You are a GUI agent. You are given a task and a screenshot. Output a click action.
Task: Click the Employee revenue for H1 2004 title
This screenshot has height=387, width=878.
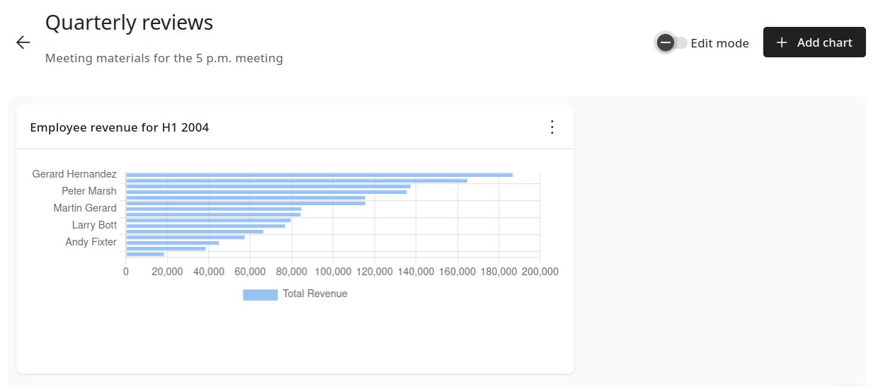pyautogui.click(x=119, y=127)
